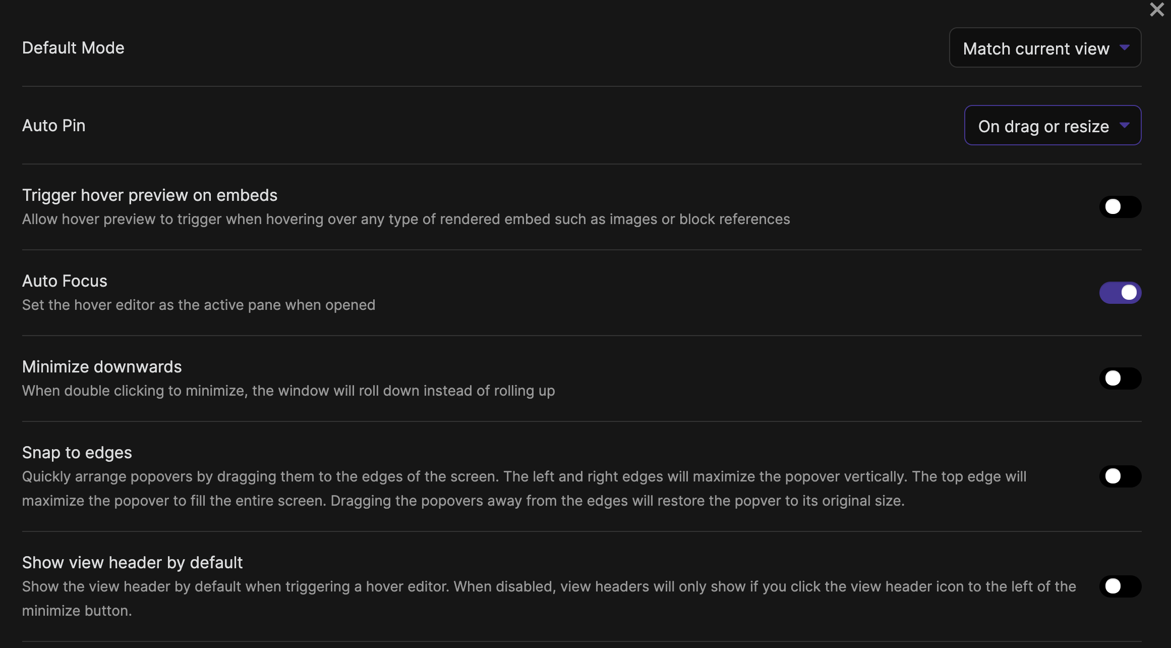Disable the Auto Focus toggle
This screenshot has height=648, width=1171.
[1121, 292]
